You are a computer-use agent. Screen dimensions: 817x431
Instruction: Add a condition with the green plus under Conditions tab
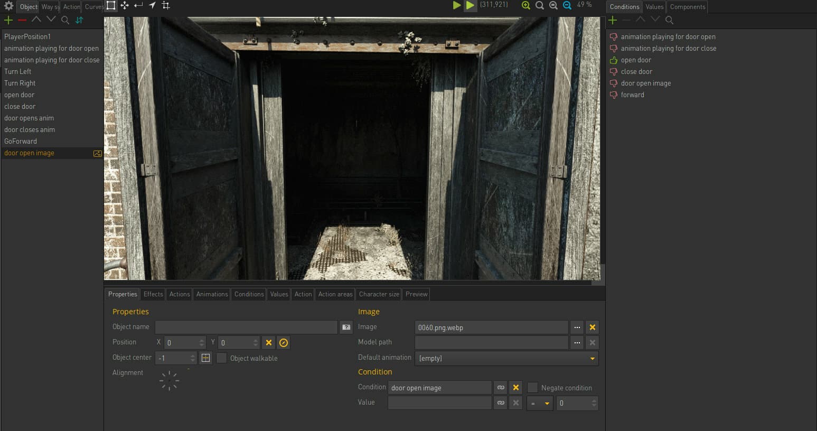click(613, 20)
